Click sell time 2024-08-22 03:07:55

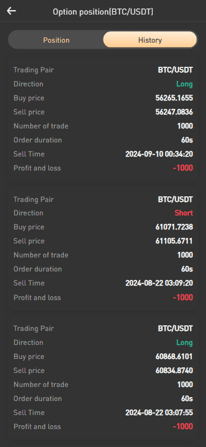[x=160, y=412]
